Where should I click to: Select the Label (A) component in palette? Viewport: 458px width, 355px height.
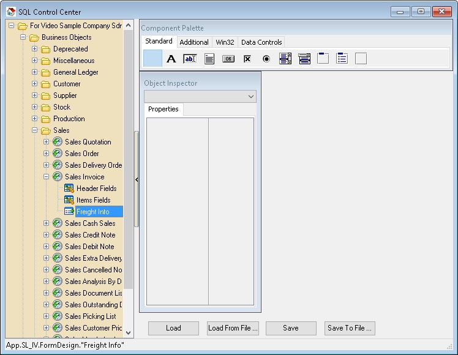[x=171, y=59]
